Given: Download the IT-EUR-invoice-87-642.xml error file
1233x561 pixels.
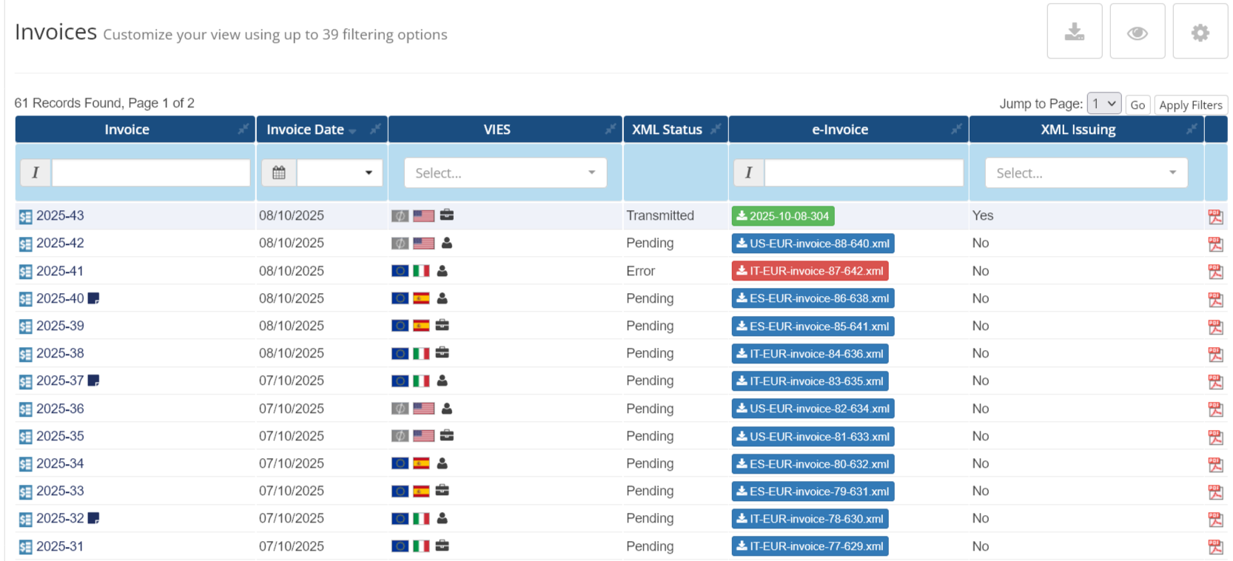Looking at the screenshot, I should pyautogui.click(x=810, y=271).
